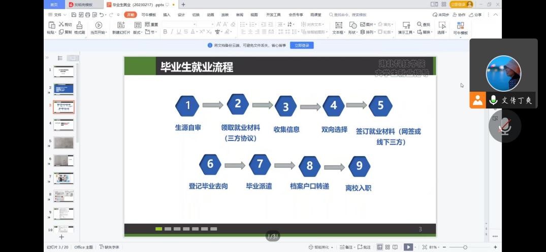Start slideshow with status bar play button
This screenshot has width=546, height=252.
pyautogui.click(x=407, y=247)
